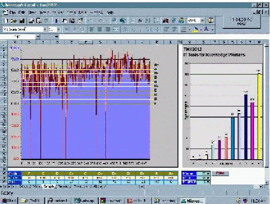The image size is (270, 204).
Task: Create a new workbook from the toolbar
Action: click(x=6, y=21)
